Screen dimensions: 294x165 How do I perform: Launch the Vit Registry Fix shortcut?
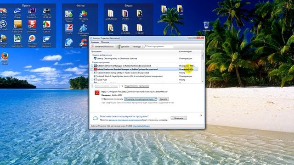[84, 16]
